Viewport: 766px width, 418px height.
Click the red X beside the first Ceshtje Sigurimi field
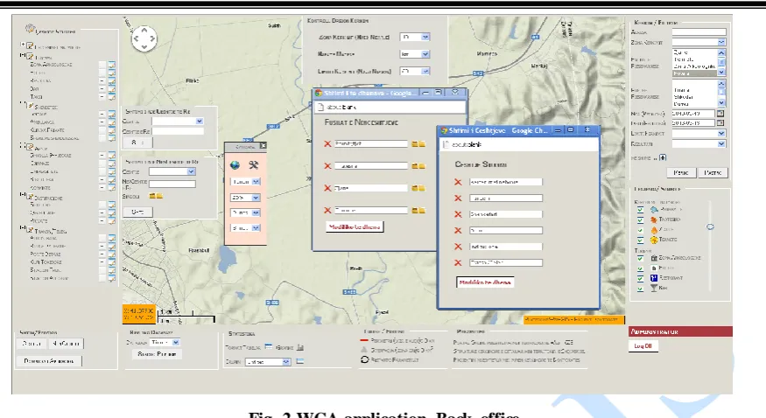tap(458, 182)
